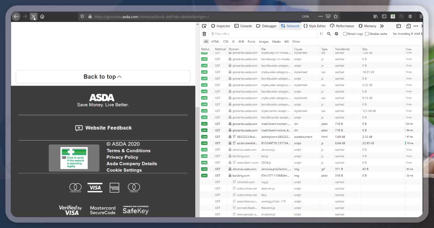Switch to the Performance tab
The height and width of the screenshot is (228, 434).
tap(342, 26)
